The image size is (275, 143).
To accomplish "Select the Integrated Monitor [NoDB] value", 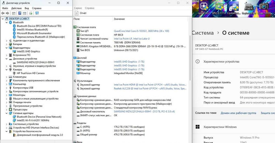I will pyautogui.click(x=128, y=73).
